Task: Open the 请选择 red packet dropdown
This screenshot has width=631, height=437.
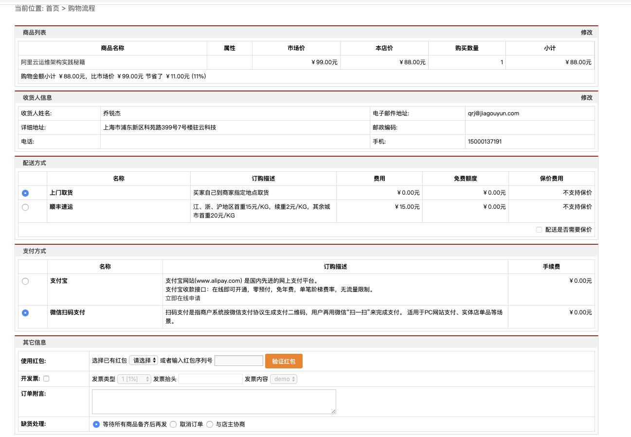Action: click(144, 361)
